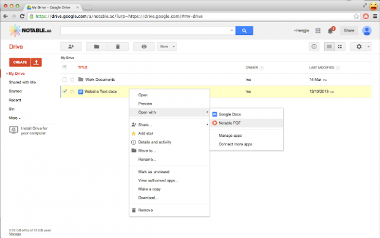Select Rename... in context menu

[147, 159]
